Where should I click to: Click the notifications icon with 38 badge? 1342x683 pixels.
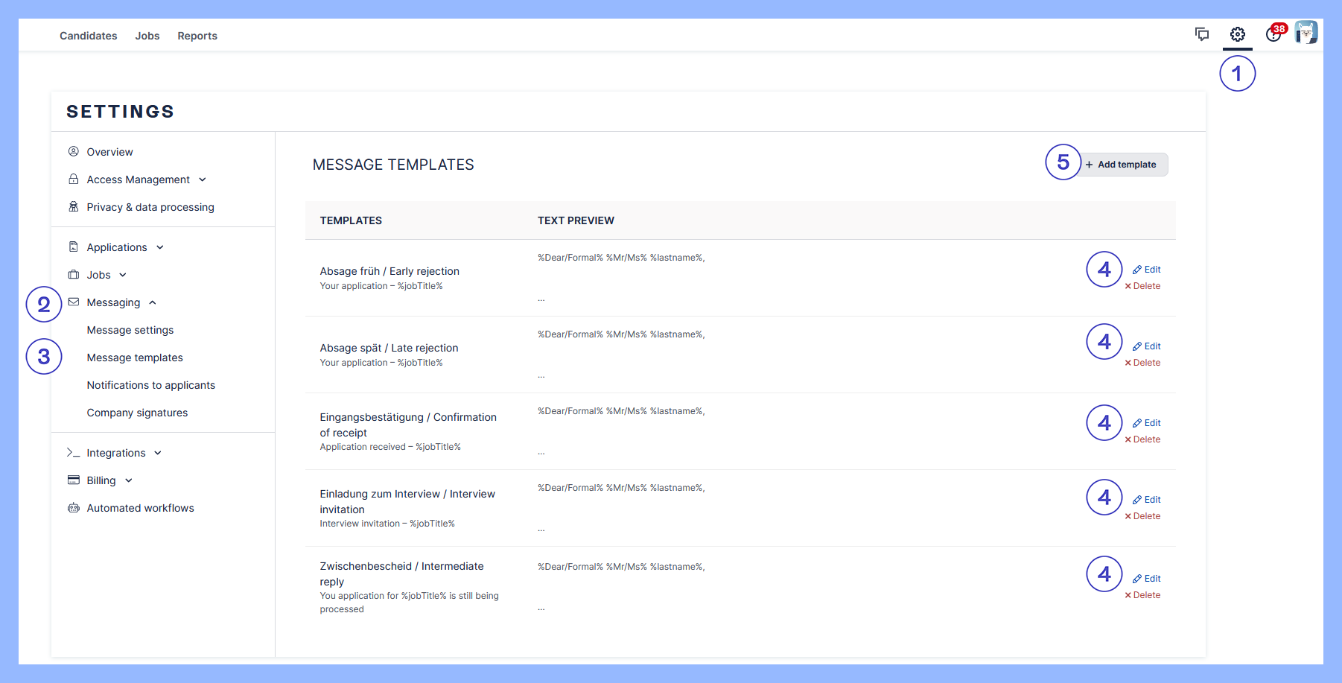[x=1273, y=34]
